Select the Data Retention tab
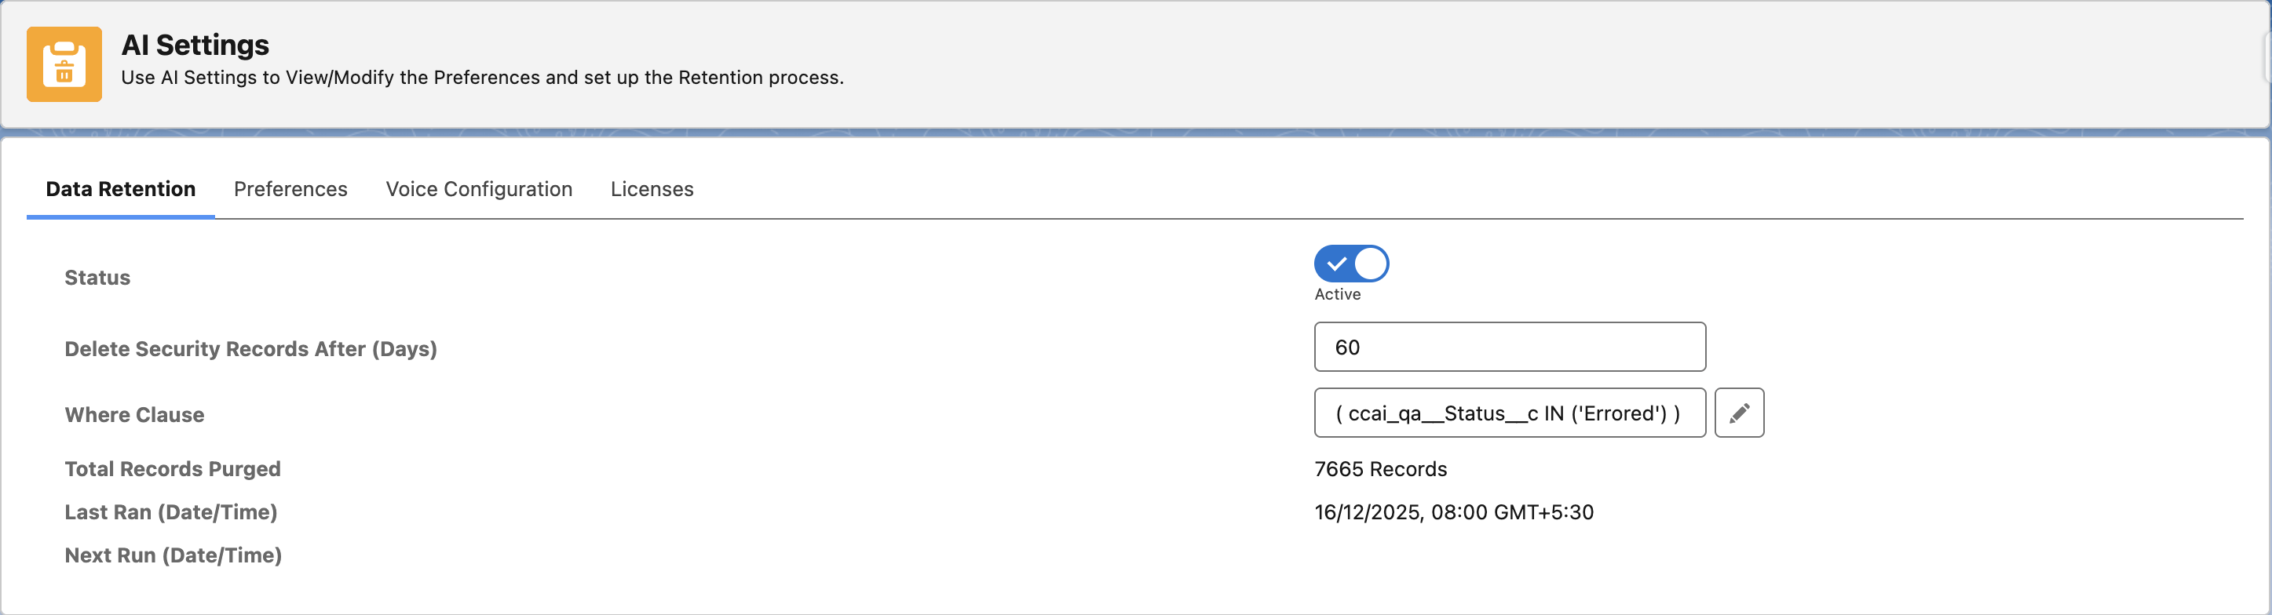Image resolution: width=2272 pixels, height=615 pixels. tap(121, 189)
